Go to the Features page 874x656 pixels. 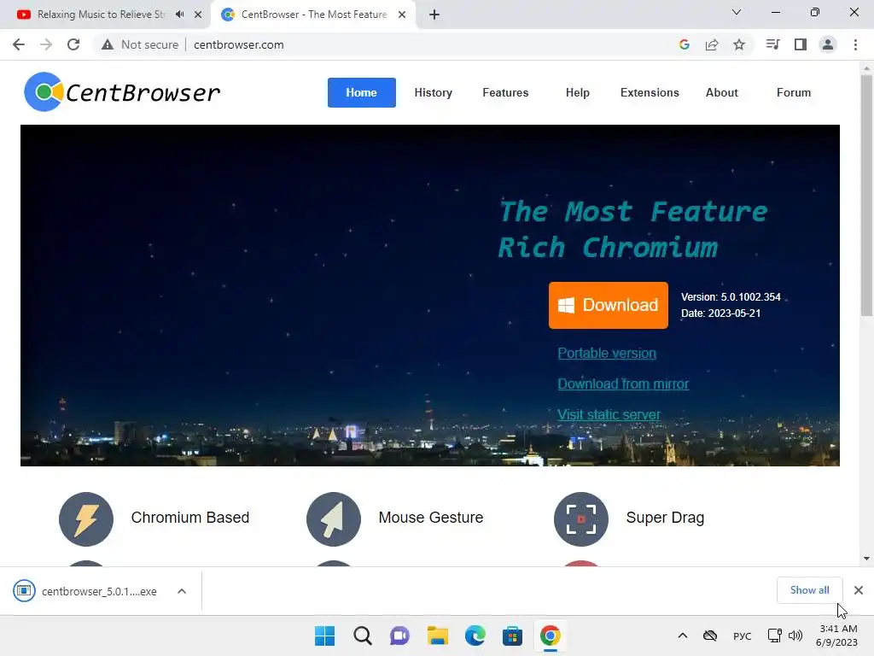[x=505, y=92]
